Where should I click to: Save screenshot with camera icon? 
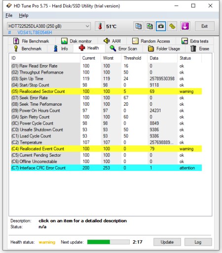161,26
